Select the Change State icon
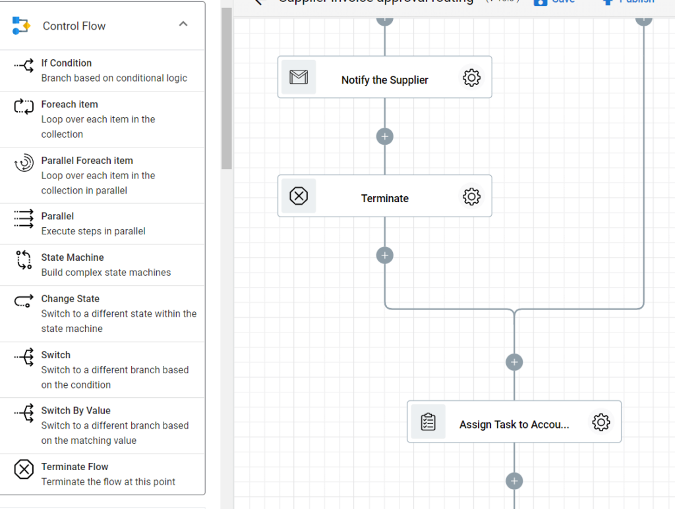 [22, 300]
